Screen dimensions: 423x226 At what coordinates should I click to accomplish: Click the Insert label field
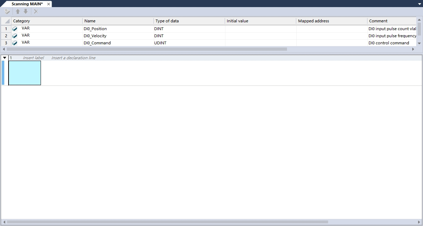point(33,58)
